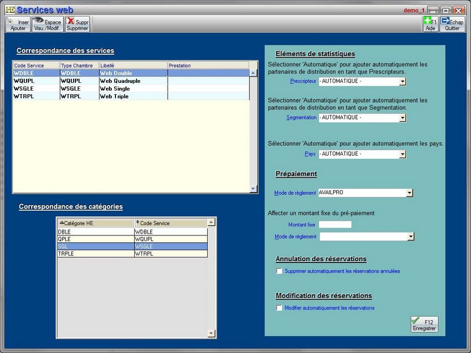Click the Inser Ajouter toolbar icon
Image resolution: width=471 pixels, height=353 pixels.
pyautogui.click(x=17, y=24)
